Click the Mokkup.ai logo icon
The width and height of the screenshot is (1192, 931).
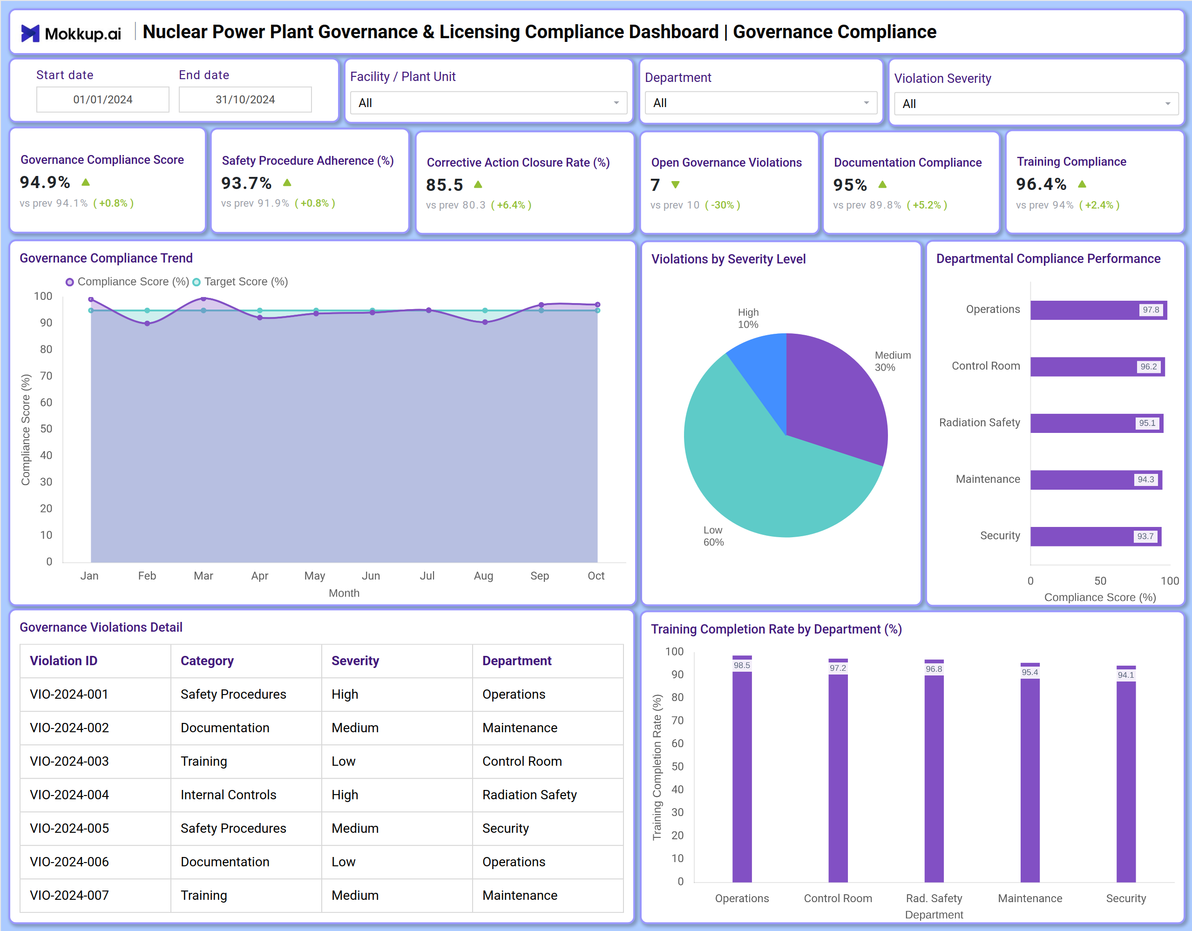pos(30,34)
